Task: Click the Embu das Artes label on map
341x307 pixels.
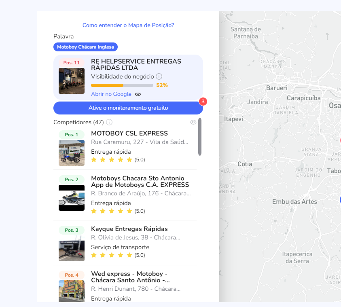Action: click(294, 201)
